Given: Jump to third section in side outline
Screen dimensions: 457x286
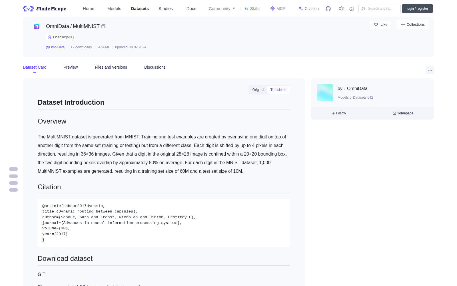Looking at the screenshot, I should pyautogui.click(x=13, y=183).
